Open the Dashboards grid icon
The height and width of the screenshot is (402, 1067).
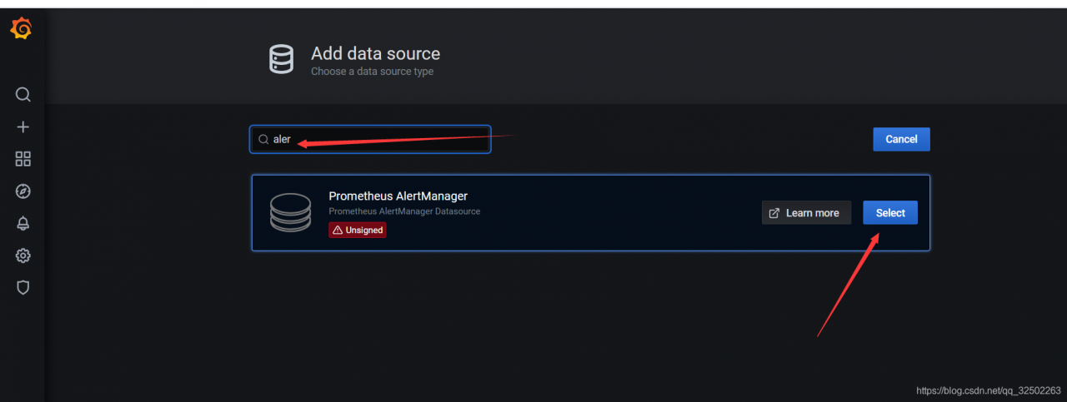(23, 159)
